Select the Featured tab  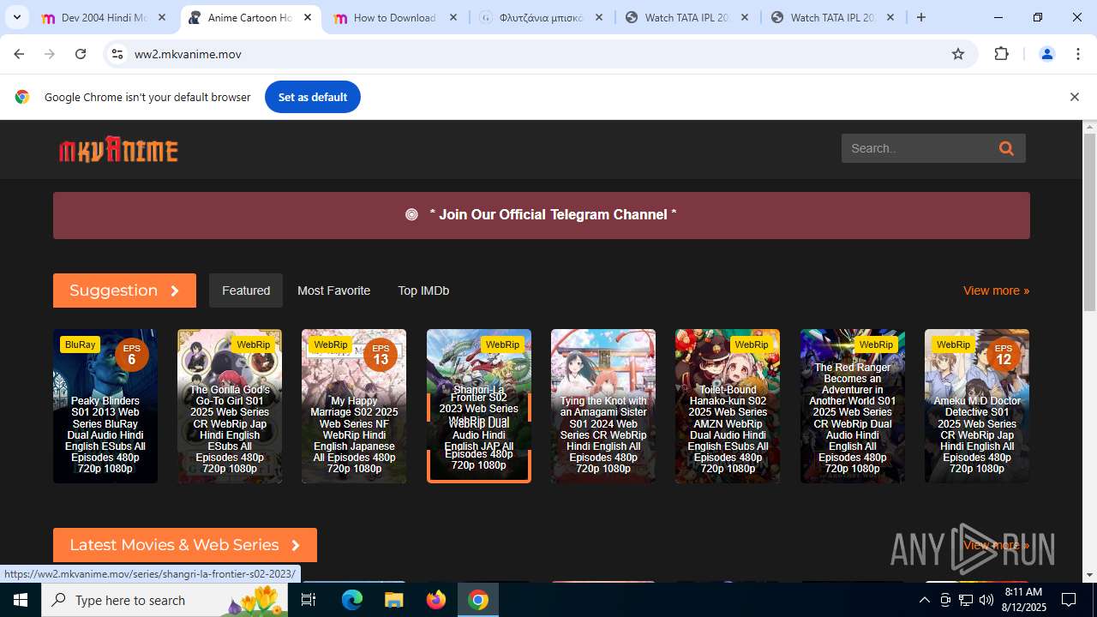point(246,291)
